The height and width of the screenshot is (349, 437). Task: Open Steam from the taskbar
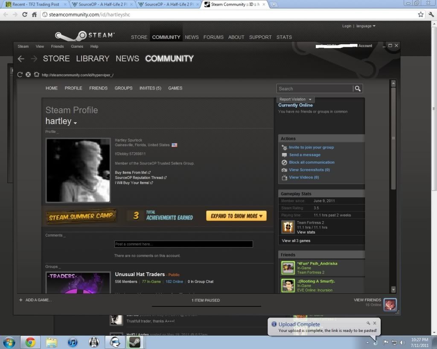(x=135, y=342)
